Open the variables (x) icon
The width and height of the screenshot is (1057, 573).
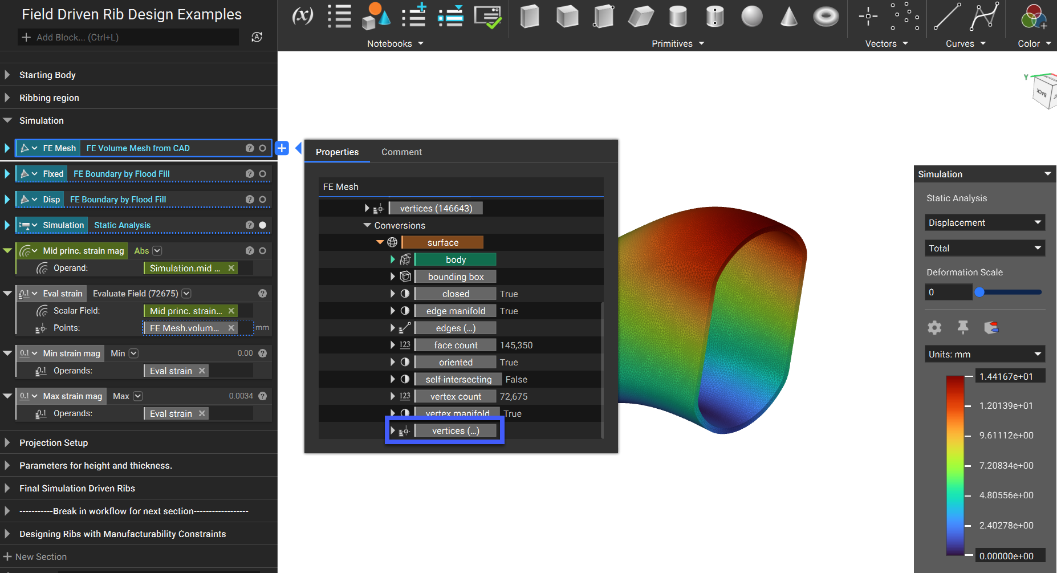(303, 15)
